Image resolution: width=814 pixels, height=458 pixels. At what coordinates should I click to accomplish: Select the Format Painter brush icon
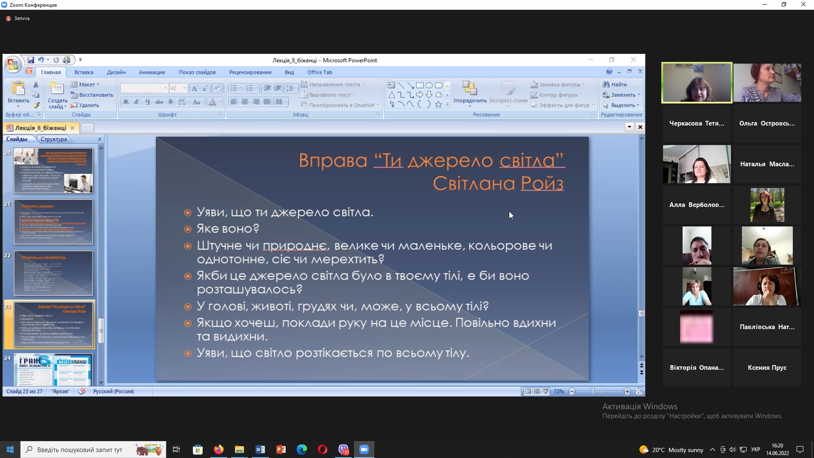point(36,105)
